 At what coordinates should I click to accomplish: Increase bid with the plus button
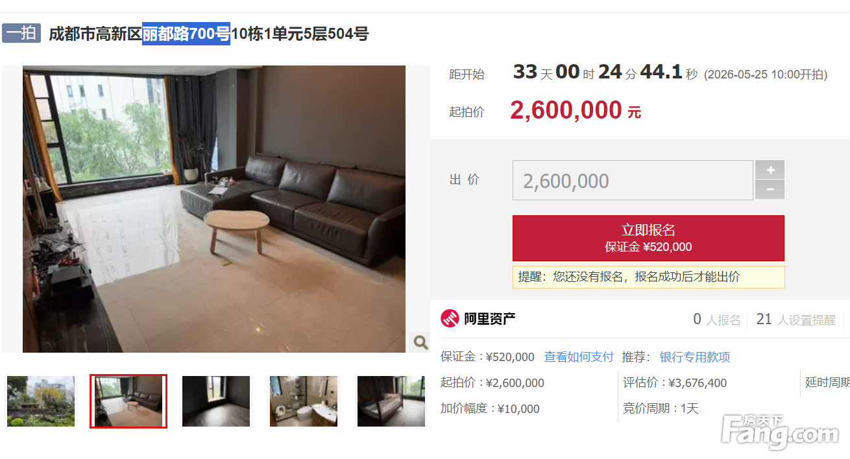pos(770,170)
